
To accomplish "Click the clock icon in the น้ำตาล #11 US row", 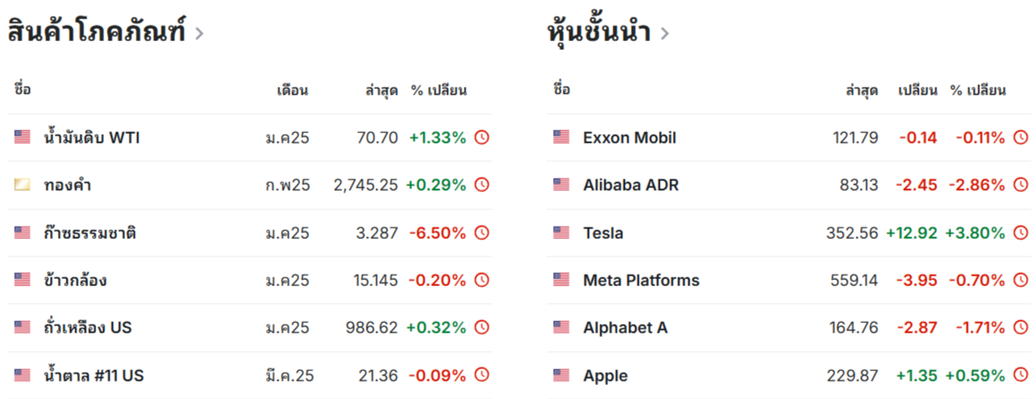I will [482, 375].
